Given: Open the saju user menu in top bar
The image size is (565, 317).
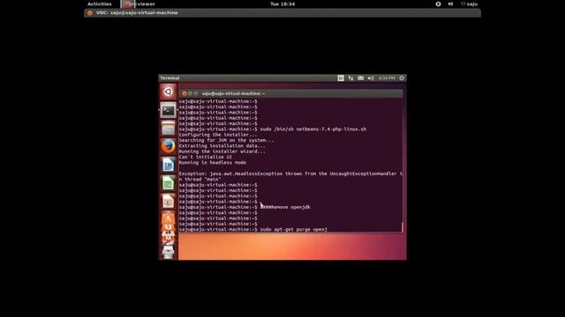Looking at the screenshot, I should tap(470, 4).
